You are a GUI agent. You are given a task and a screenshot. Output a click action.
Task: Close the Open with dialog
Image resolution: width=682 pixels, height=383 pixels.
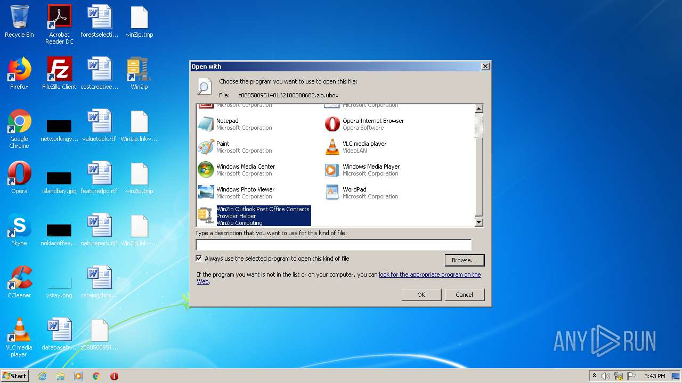pyautogui.click(x=485, y=66)
